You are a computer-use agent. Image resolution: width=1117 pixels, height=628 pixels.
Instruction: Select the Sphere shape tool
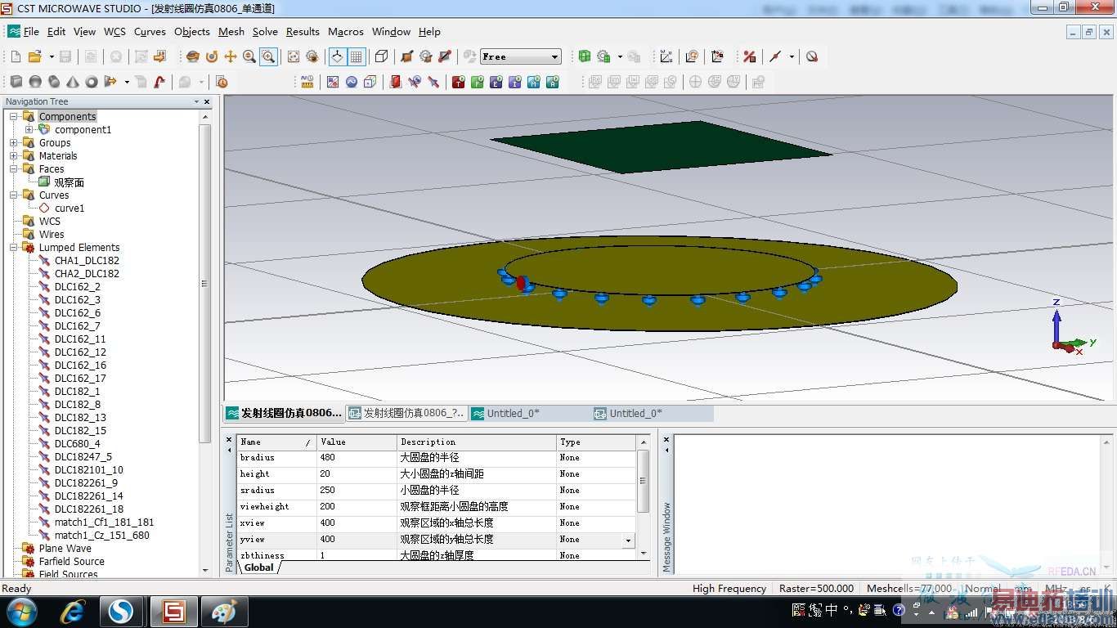pos(35,82)
